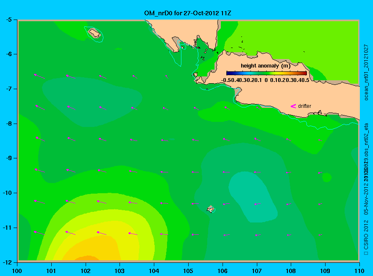
Task: Click the height anomaly (m) colorbar label
Action: point(265,66)
